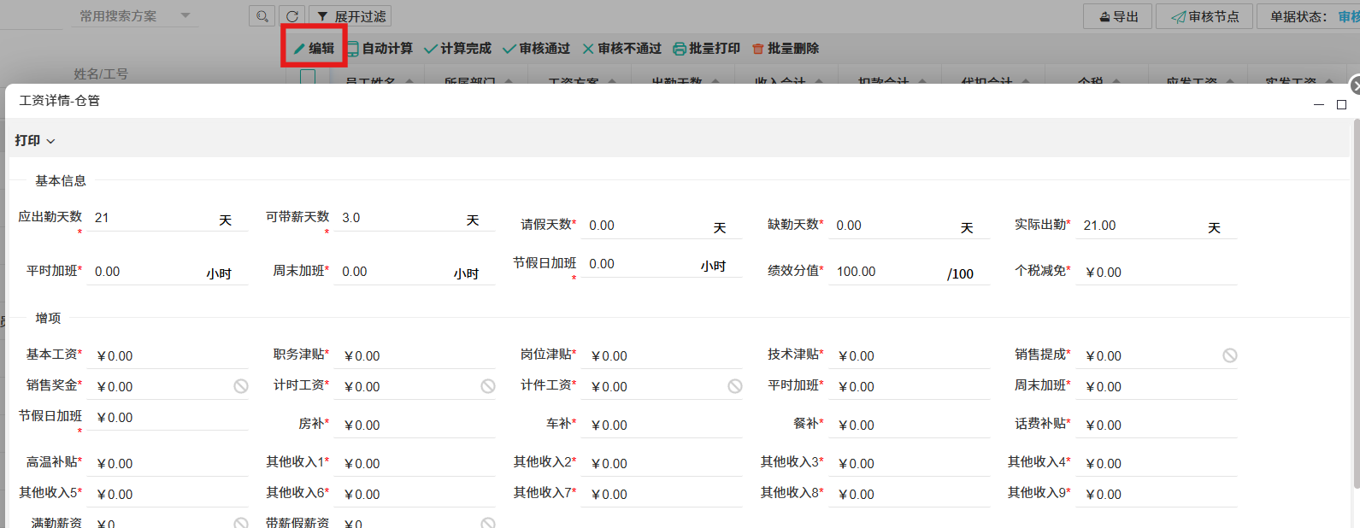Click the 审核节点 button

point(1204,16)
